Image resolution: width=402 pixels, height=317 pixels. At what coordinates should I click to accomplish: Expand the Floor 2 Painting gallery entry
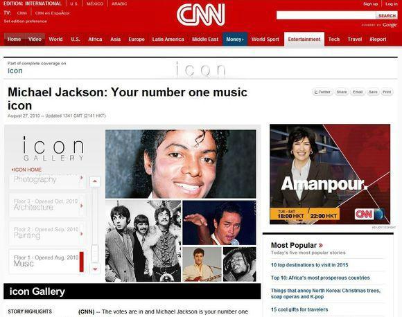(47, 233)
